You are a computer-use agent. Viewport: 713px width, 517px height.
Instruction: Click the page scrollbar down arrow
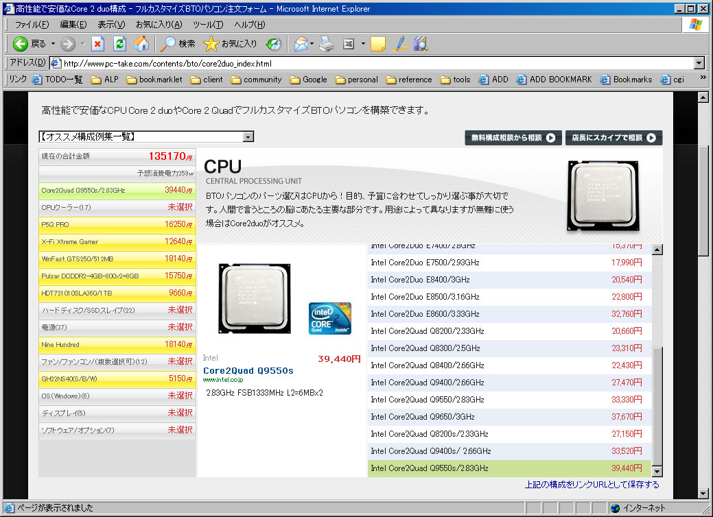pos(703,494)
